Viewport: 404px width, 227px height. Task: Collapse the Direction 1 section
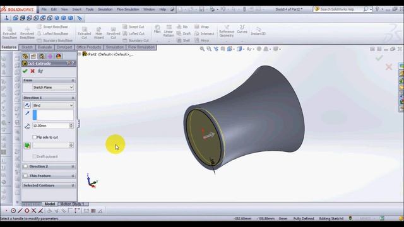(x=73, y=98)
